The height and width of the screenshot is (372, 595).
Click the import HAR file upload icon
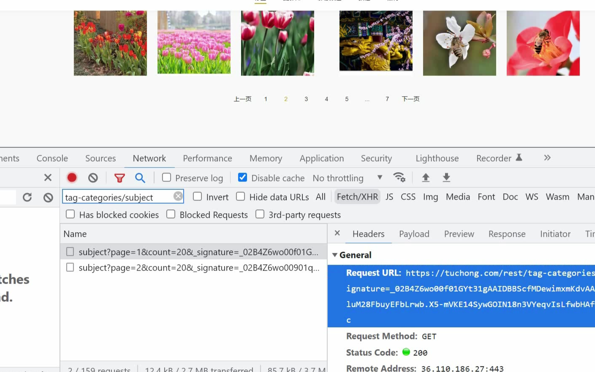click(426, 178)
